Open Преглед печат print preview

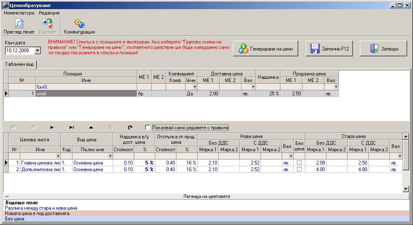19,27
